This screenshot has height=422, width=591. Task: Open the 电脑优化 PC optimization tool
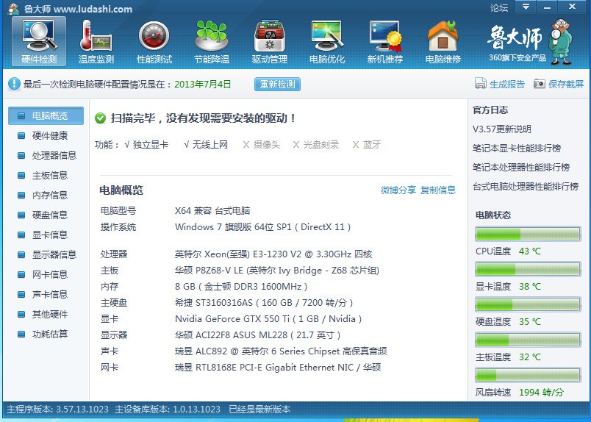[x=327, y=41]
